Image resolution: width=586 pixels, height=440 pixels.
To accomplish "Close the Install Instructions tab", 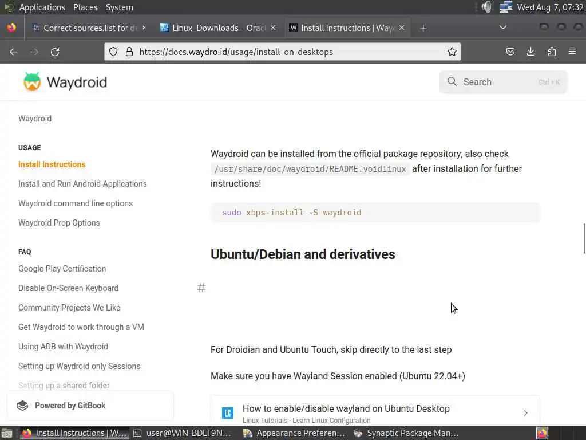I will [x=402, y=27].
